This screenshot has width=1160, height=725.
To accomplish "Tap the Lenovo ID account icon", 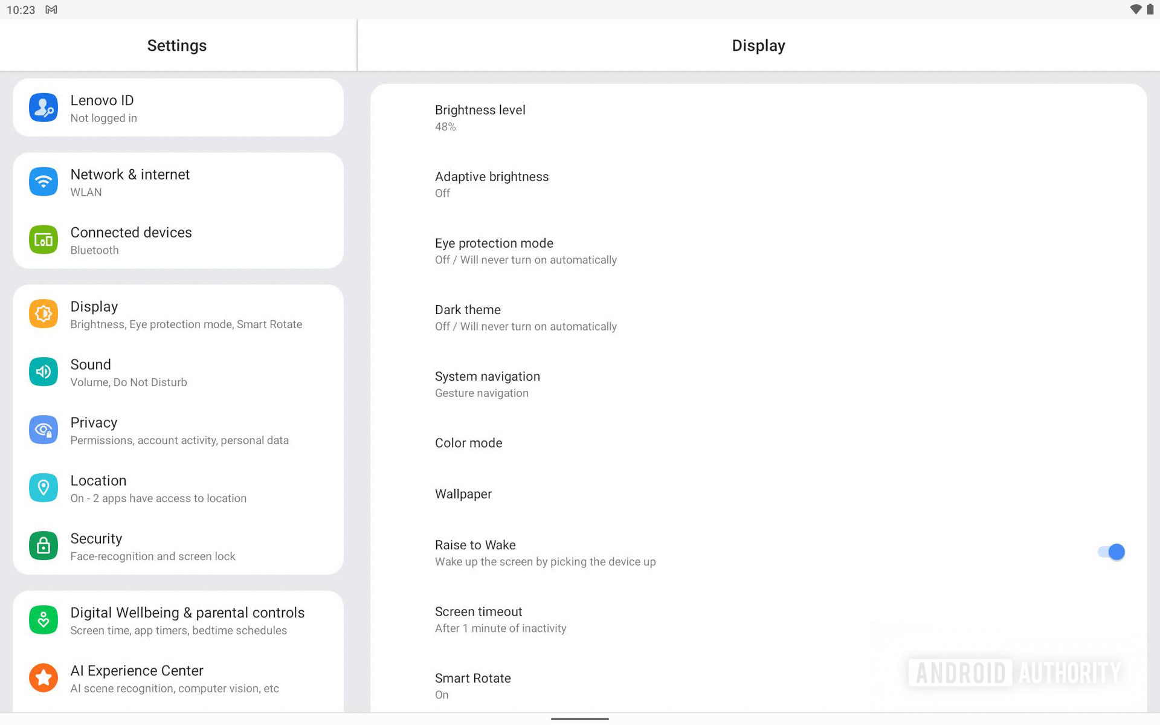I will pyautogui.click(x=43, y=108).
